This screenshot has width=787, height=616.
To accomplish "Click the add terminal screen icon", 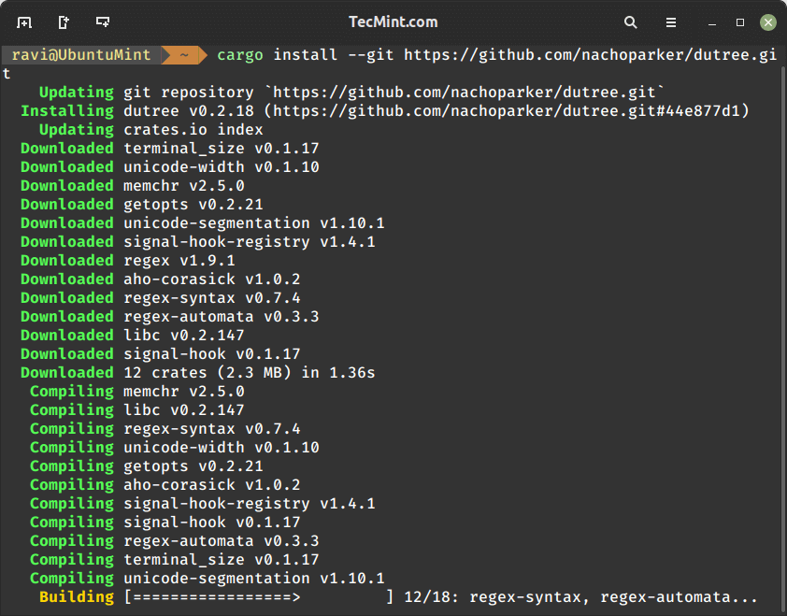I will tap(103, 22).
